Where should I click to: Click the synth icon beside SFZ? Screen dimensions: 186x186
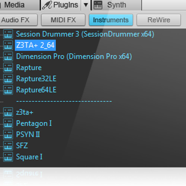click(x=8, y=146)
